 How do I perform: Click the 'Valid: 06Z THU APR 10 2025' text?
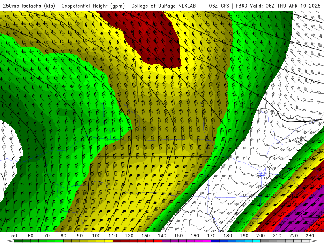[285, 6]
